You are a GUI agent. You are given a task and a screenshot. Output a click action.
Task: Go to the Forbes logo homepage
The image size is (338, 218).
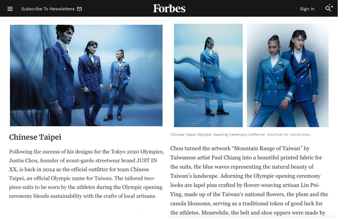pyautogui.click(x=169, y=9)
